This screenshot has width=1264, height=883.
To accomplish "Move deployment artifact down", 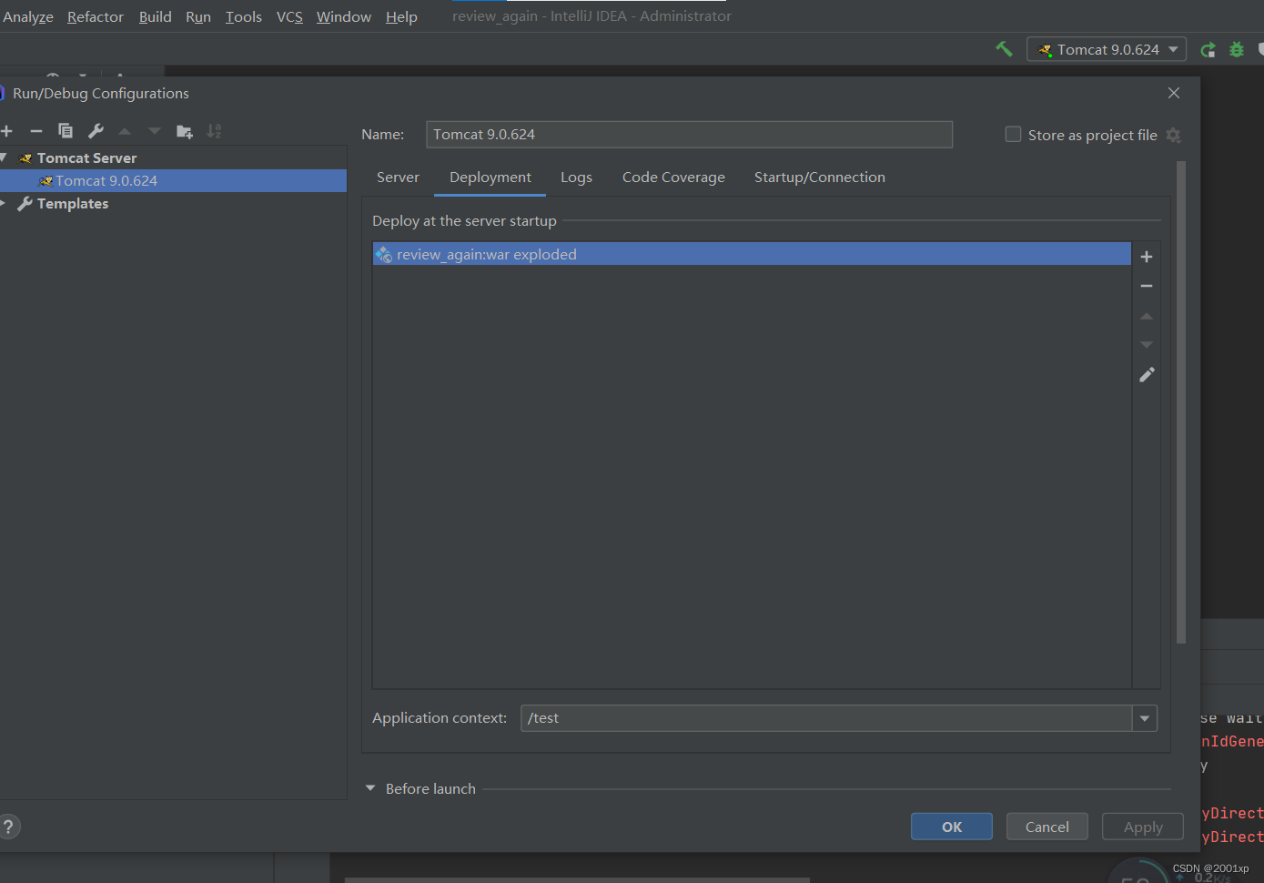I will coord(1147,345).
